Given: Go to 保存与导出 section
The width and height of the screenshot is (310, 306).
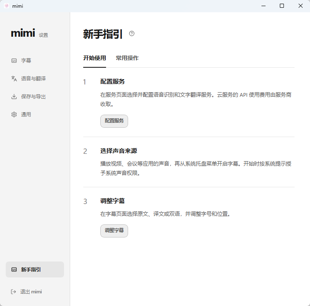Looking at the screenshot, I should 35,97.
